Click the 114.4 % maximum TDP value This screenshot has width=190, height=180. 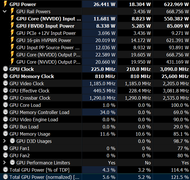(x=180, y=170)
